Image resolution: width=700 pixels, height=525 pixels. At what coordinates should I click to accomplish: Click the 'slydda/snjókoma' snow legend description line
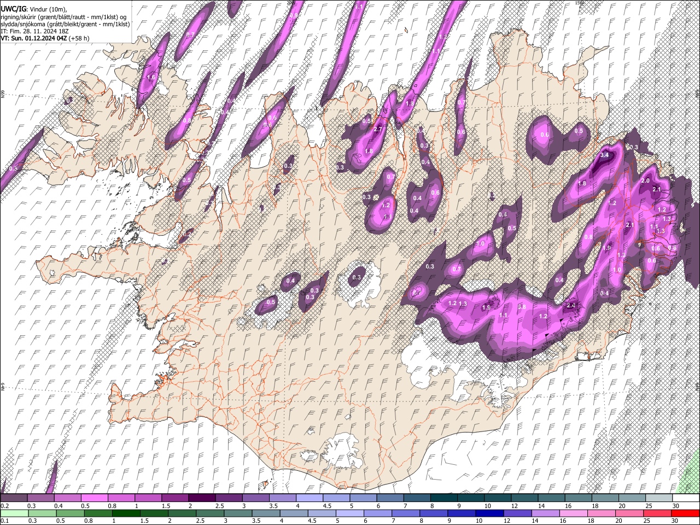[65, 24]
